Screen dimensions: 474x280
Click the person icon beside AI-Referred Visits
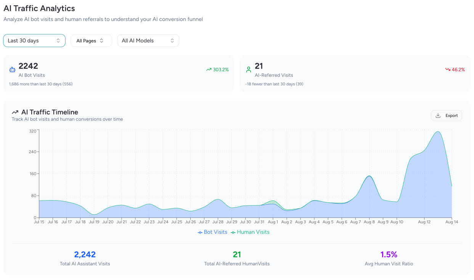[249, 70]
